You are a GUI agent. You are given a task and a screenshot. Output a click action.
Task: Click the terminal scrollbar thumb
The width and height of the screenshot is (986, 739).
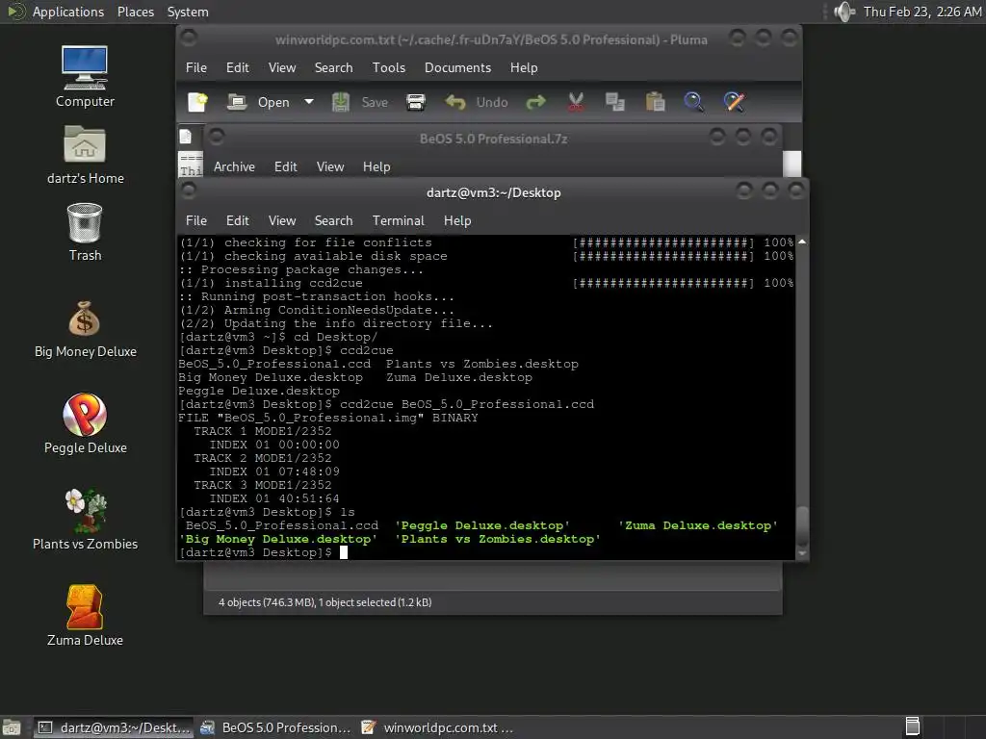[802, 525]
